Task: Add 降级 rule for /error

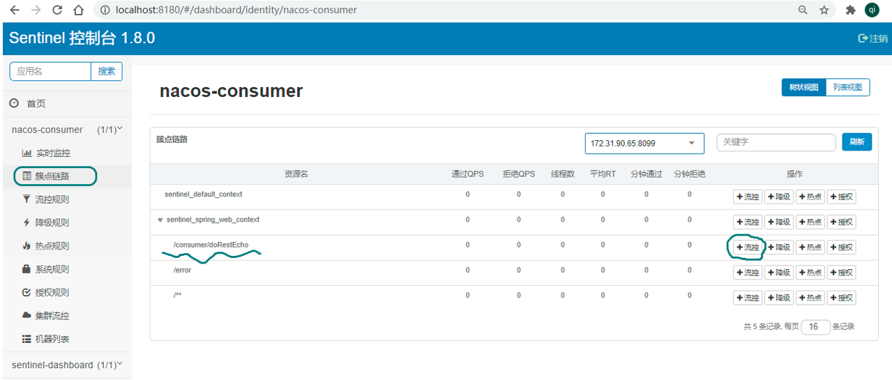Action: (779, 273)
